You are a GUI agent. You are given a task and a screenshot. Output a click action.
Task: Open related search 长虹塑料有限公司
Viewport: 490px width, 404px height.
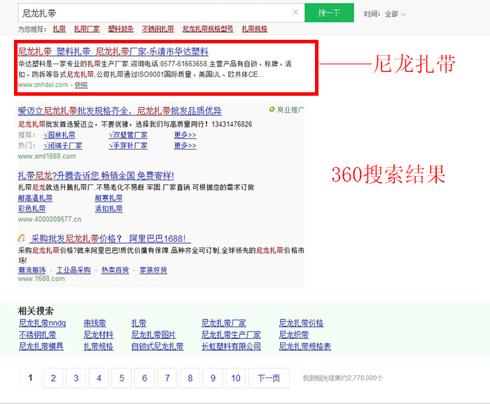pyautogui.click(x=231, y=347)
